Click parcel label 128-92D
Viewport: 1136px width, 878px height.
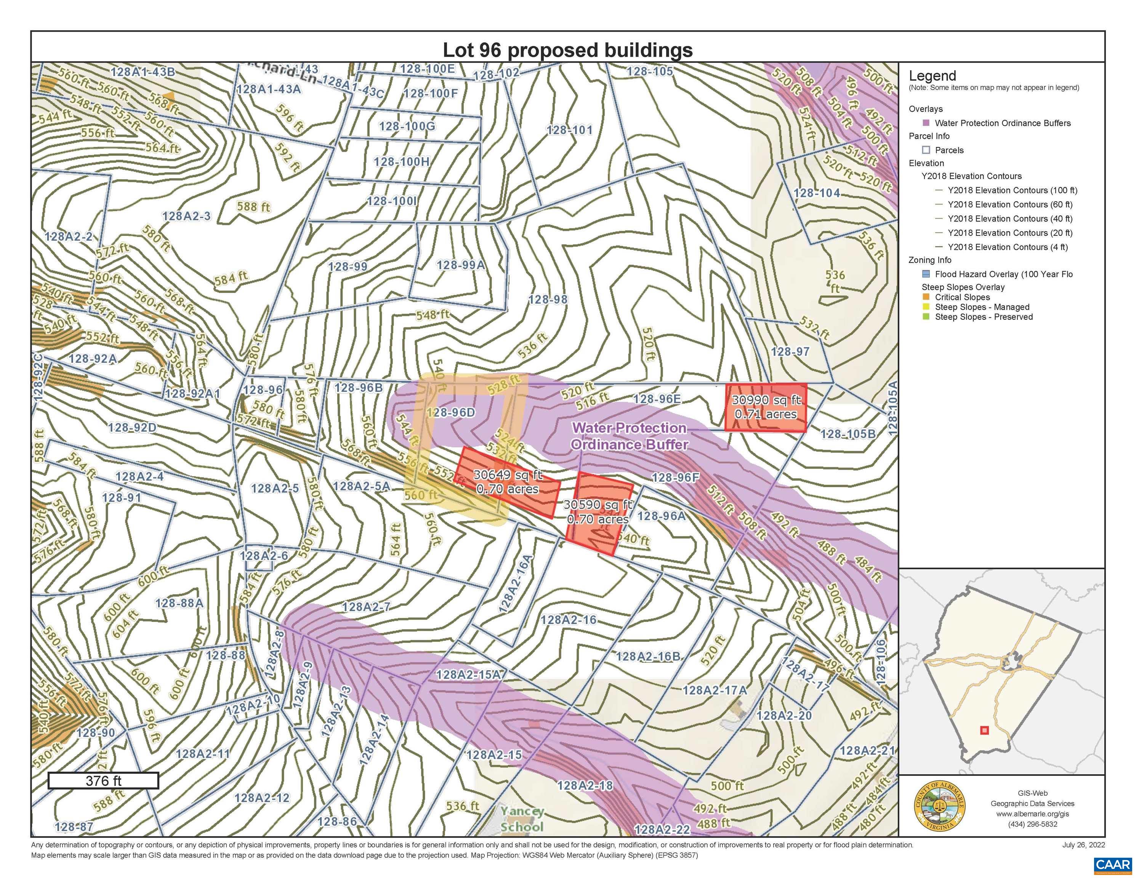pos(132,428)
